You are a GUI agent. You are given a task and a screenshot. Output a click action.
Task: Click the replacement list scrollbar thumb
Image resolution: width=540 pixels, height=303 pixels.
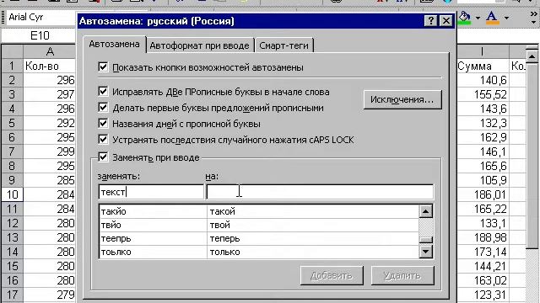coord(426,239)
